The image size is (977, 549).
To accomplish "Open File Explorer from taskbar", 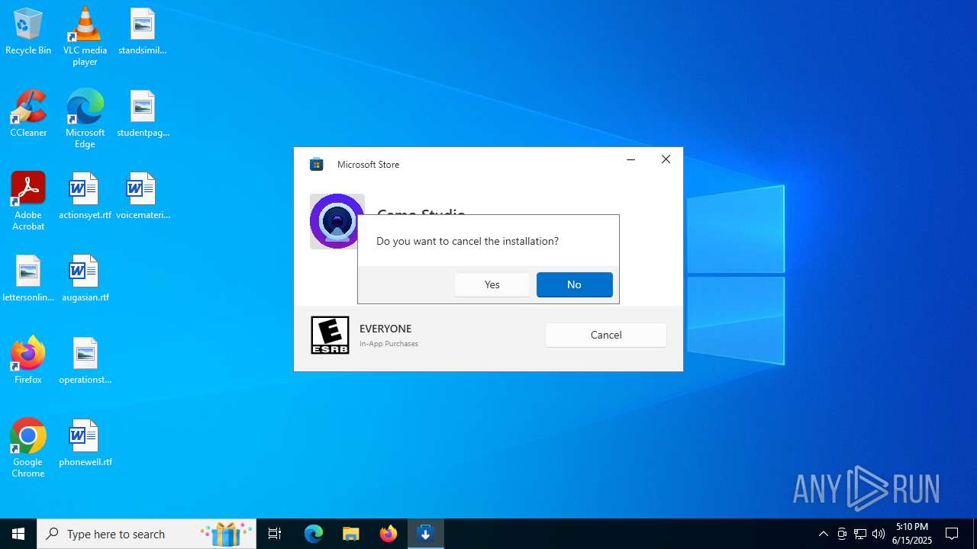I will coord(351,534).
